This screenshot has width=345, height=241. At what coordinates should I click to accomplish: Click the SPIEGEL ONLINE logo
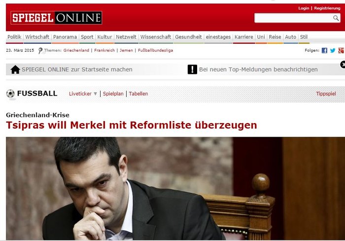56,18
